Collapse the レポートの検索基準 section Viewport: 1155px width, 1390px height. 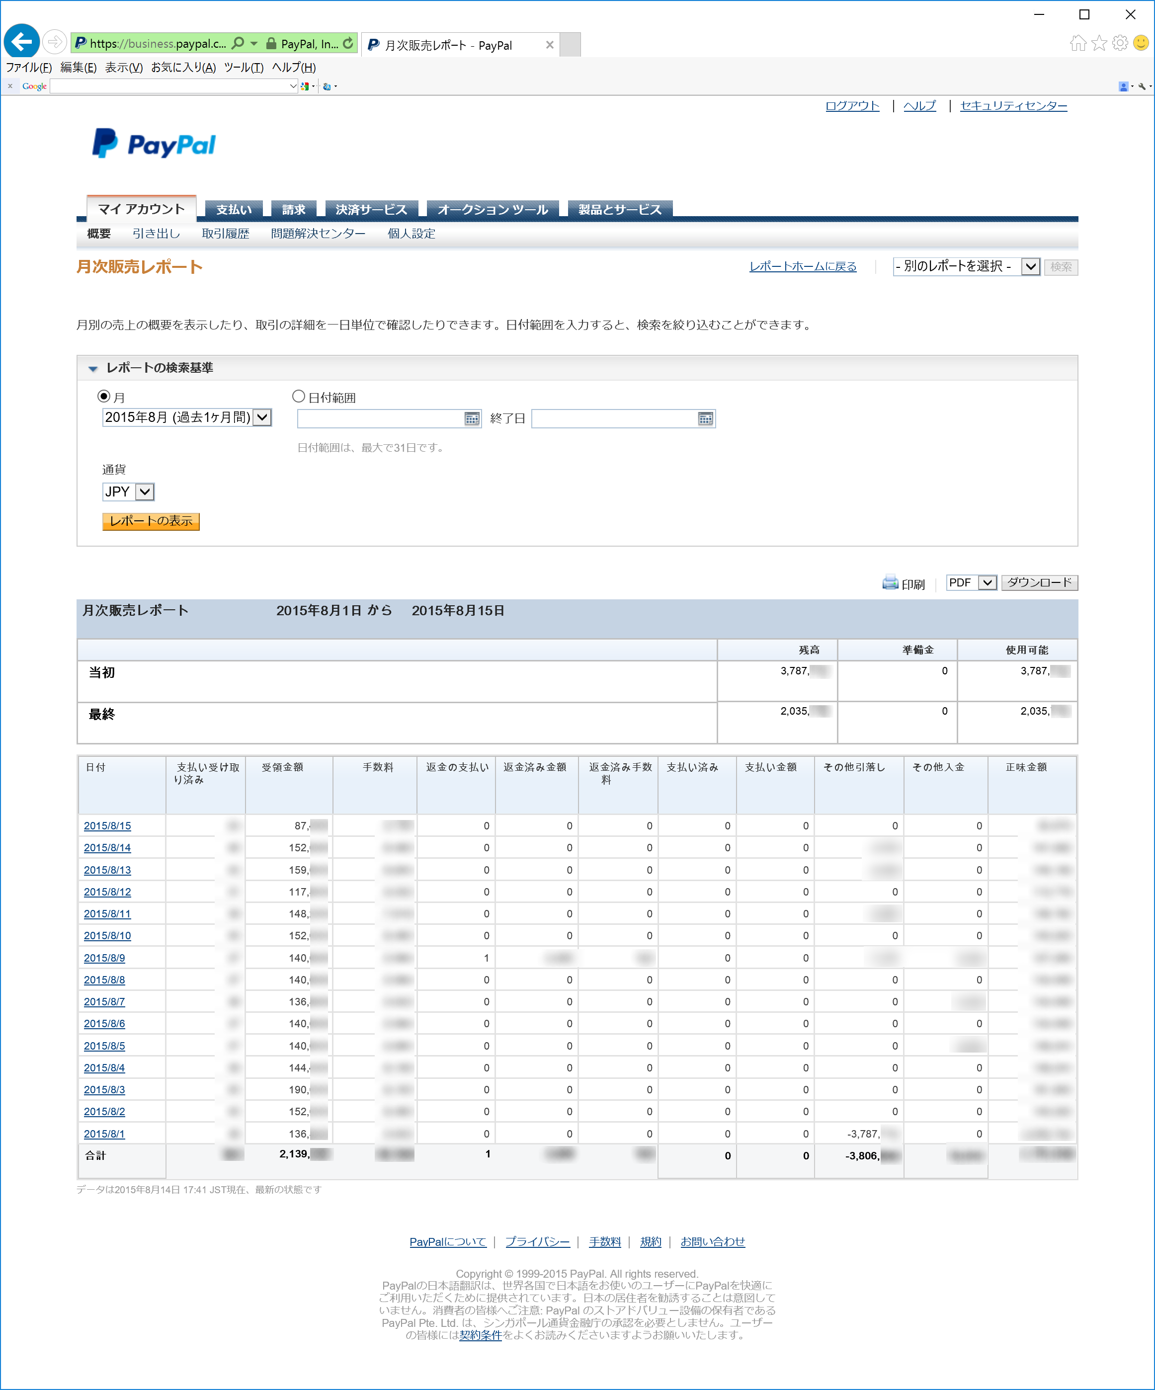[x=93, y=369]
